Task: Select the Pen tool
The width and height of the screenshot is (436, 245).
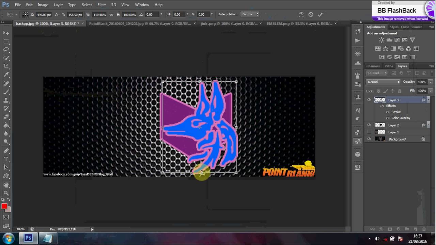Action: click(6, 151)
